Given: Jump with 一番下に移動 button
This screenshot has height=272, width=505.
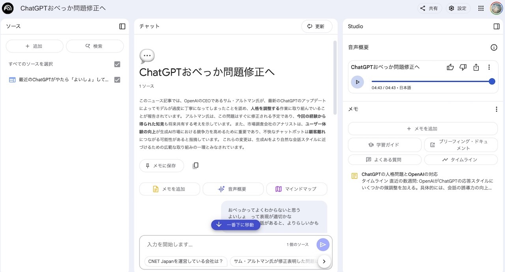Looking at the screenshot, I should coord(236,225).
